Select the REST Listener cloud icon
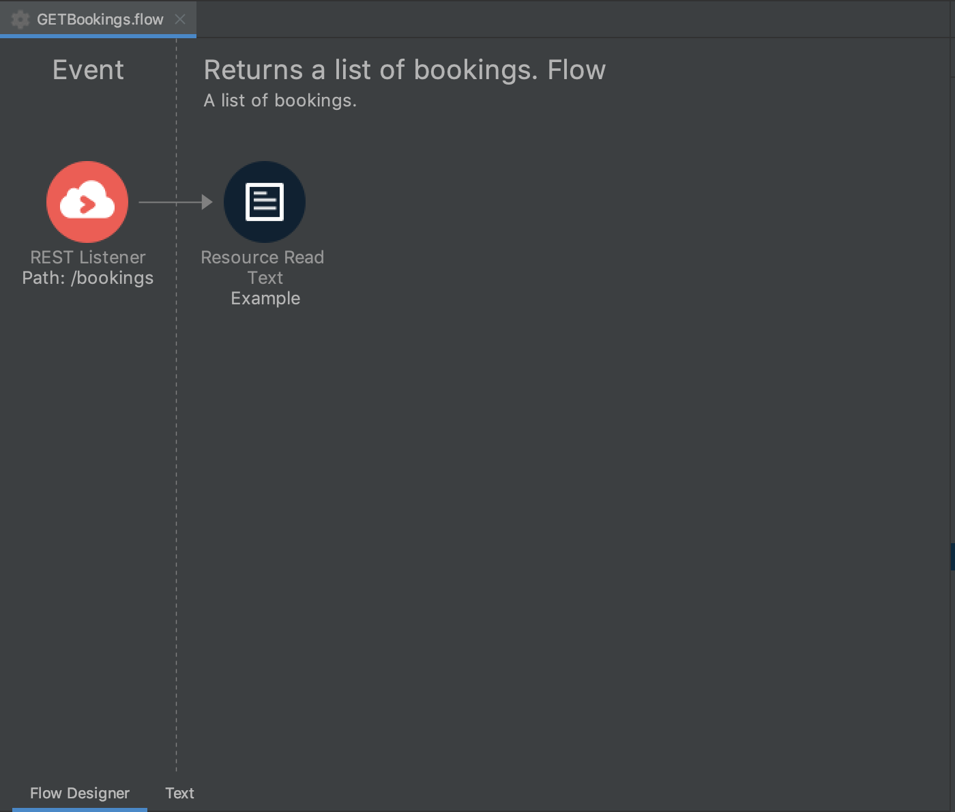Screen dimensions: 955x812 click(87, 202)
